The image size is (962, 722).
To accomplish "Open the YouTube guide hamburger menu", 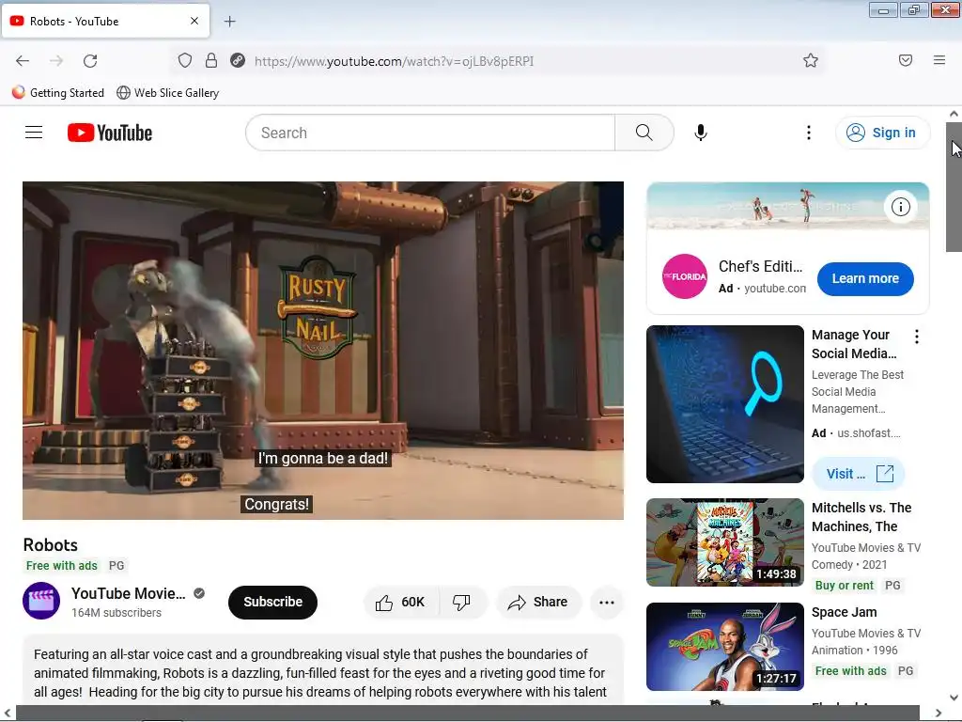I will click(x=34, y=133).
